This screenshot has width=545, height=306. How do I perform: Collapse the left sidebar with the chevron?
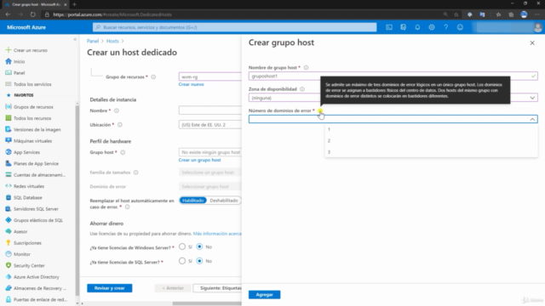75,40
